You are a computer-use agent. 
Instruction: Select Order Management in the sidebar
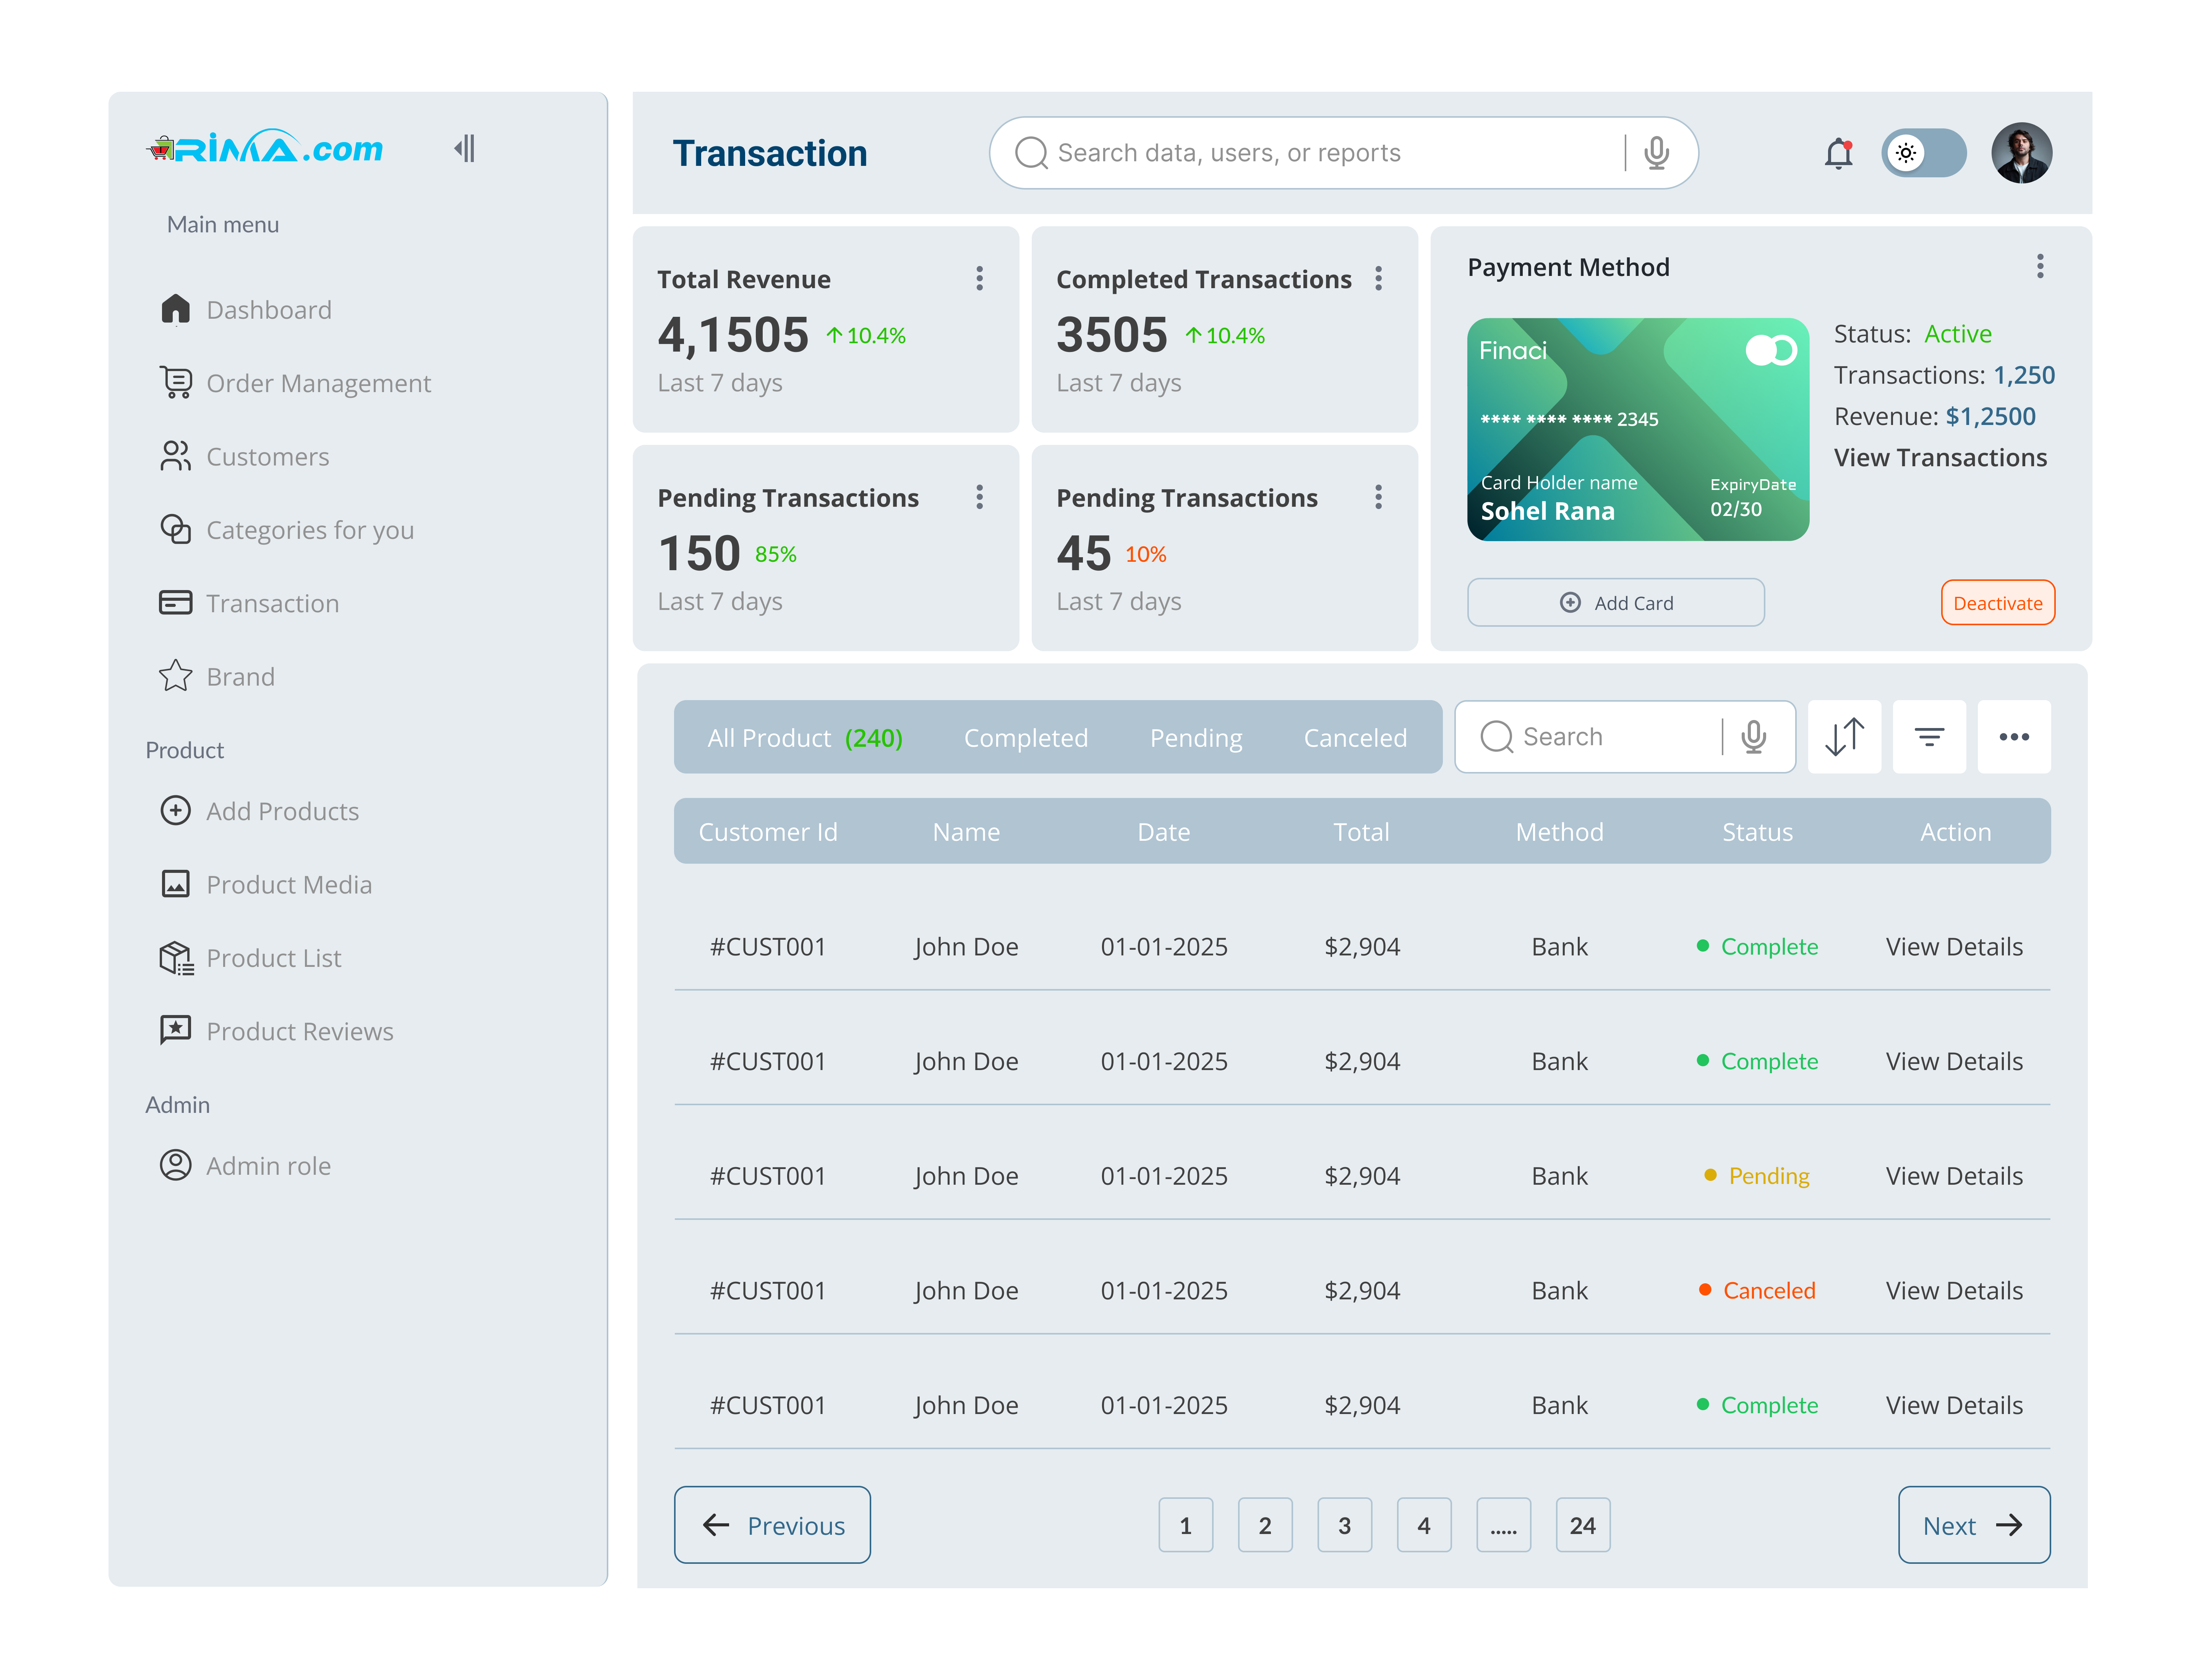(x=318, y=383)
